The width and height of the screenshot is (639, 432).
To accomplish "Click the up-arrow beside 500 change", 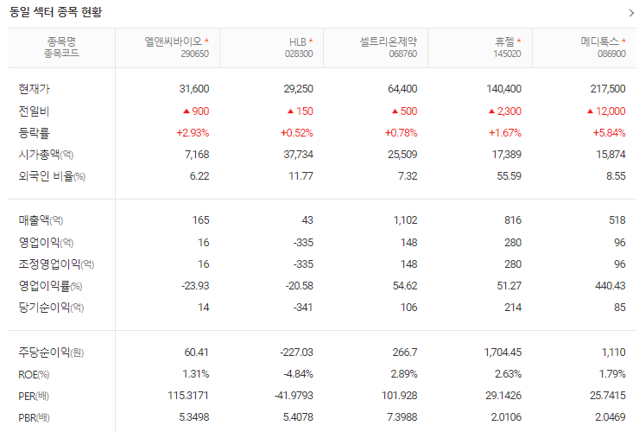I will 395,111.
